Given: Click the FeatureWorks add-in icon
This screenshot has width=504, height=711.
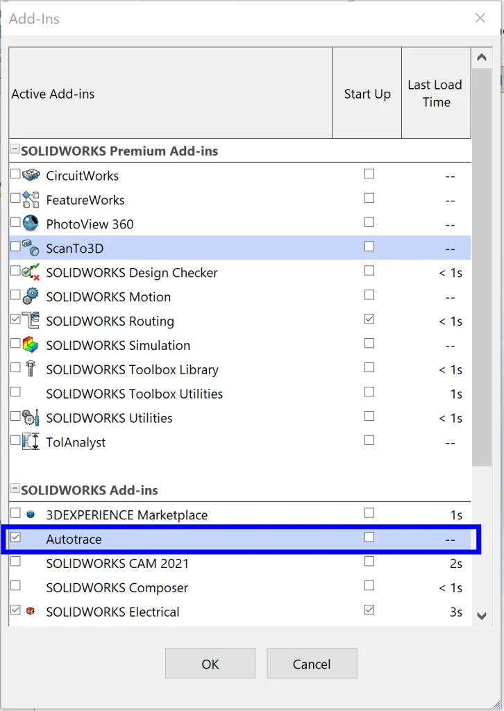Looking at the screenshot, I should click(x=31, y=199).
